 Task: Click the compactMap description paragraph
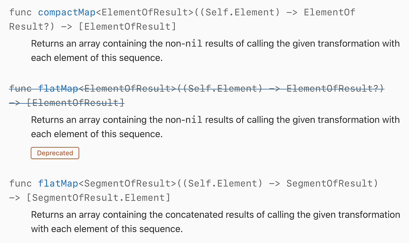click(215, 51)
